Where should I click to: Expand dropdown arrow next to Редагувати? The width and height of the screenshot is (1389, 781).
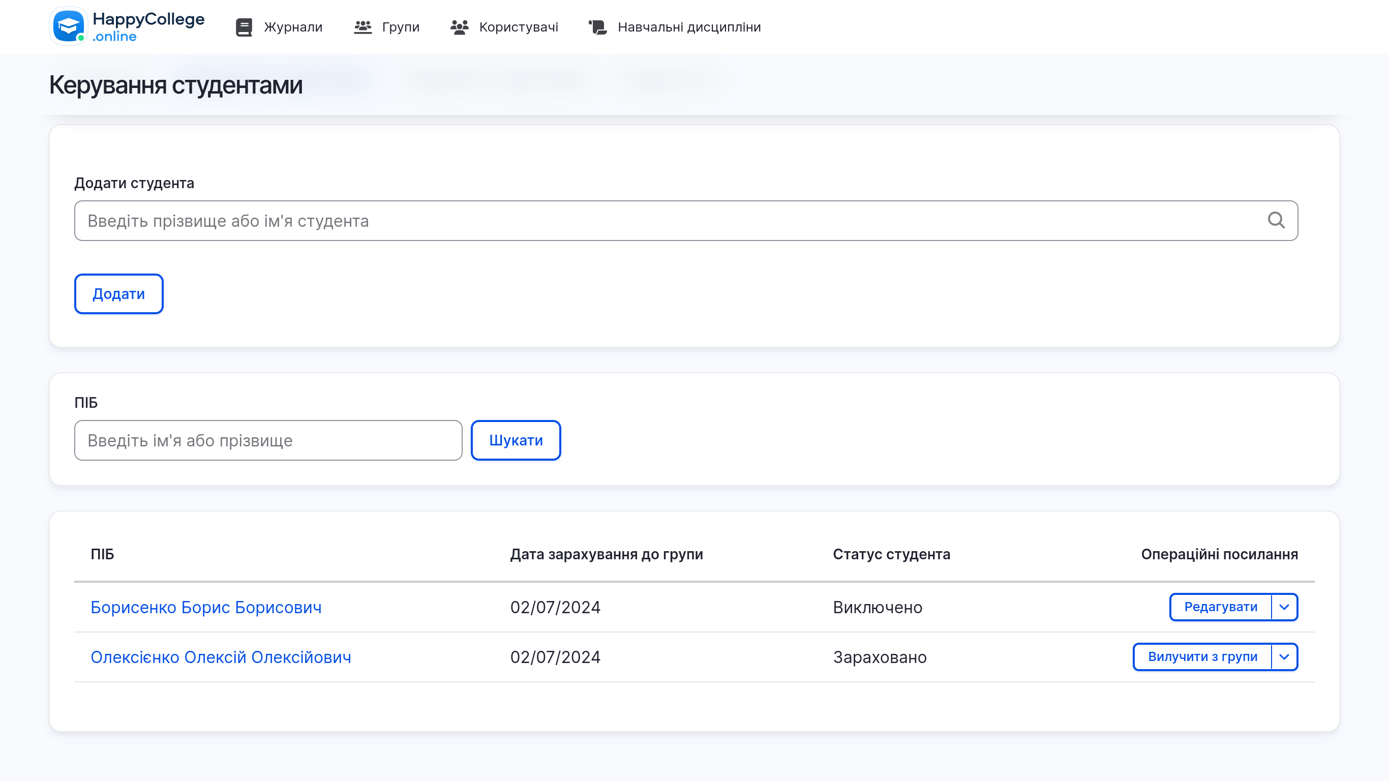tap(1284, 607)
